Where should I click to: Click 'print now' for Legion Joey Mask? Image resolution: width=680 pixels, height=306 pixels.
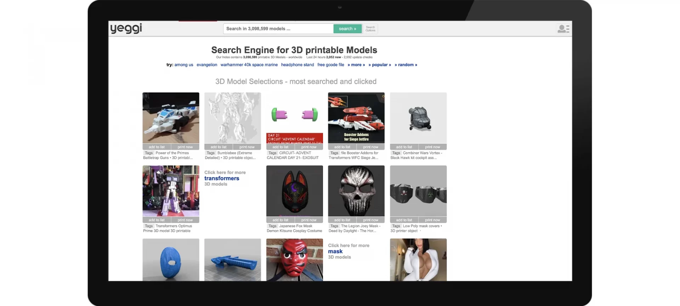point(371,220)
